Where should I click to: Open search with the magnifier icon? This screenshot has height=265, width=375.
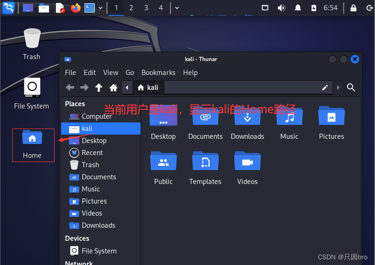tap(351, 88)
